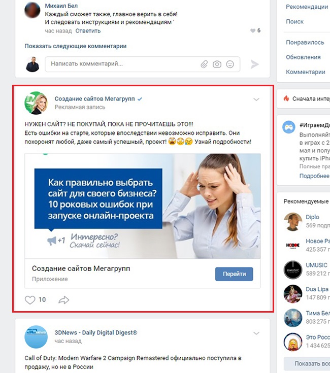Click the send comment arrow icon
The width and height of the screenshot is (330, 373).
coord(254,64)
